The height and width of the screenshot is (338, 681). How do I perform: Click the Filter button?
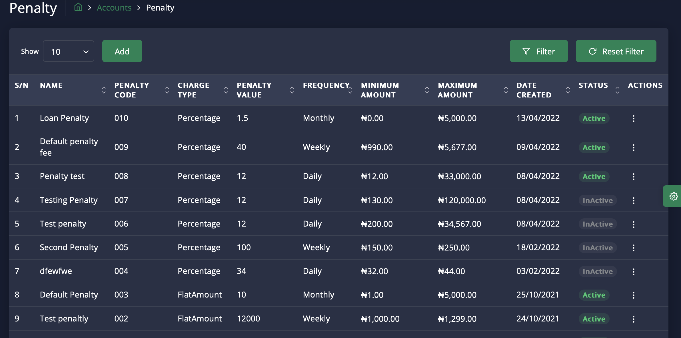(x=538, y=51)
